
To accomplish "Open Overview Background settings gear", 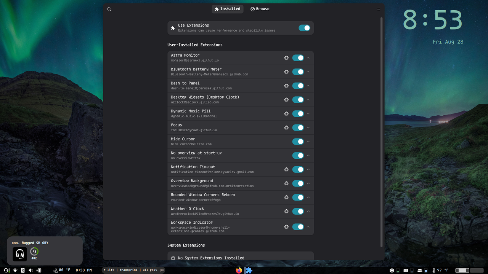I will [286, 183].
